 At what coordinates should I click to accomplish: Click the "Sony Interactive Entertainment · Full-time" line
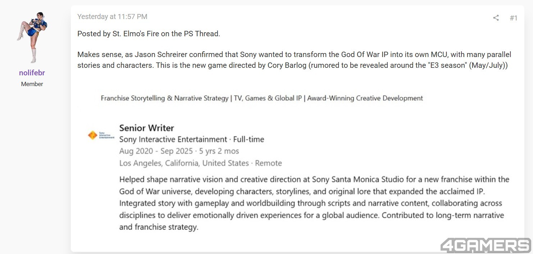click(192, 139)
